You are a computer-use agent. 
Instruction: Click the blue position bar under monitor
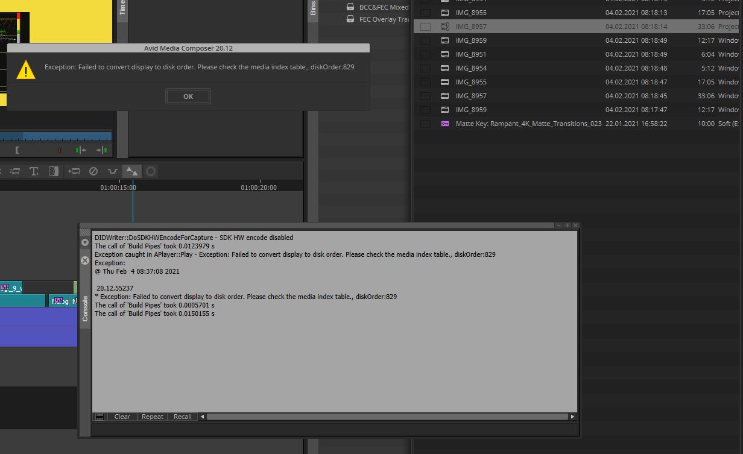coord(55,137)
